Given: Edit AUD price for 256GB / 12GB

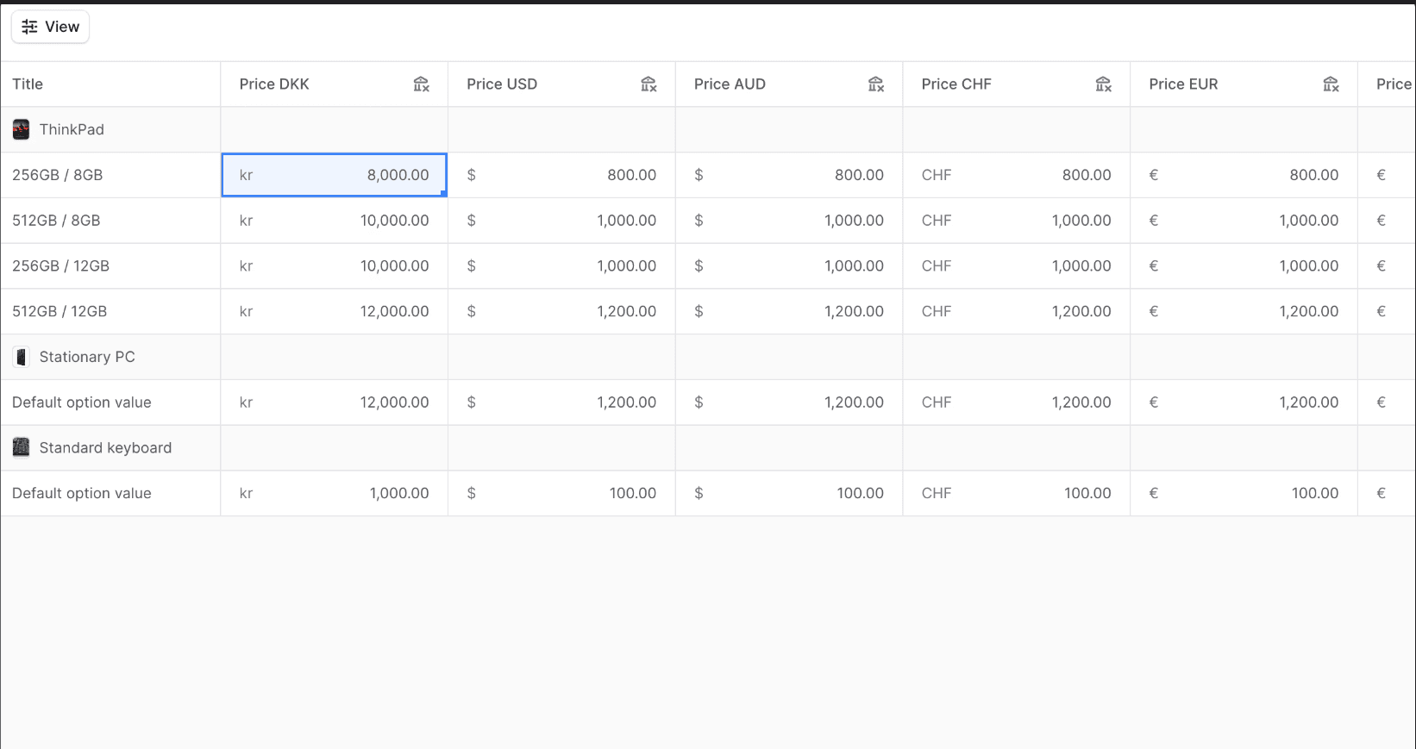Looking at the screenshot, I should [x=790, y=266].
